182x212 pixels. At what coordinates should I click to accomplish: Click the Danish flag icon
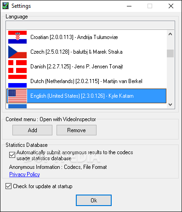(17, 67)
